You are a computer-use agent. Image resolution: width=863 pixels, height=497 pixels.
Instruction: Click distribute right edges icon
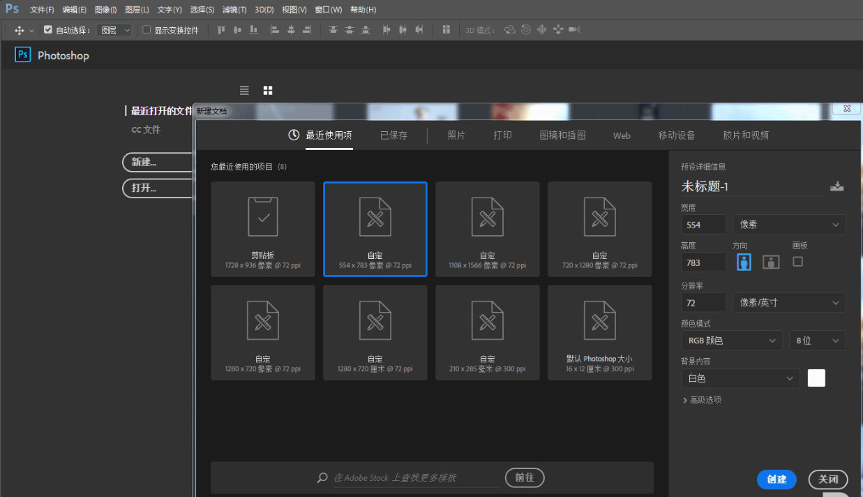(x=419, y=30)
